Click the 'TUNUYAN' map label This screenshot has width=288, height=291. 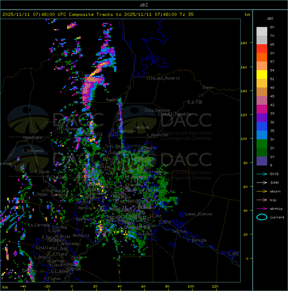(73, 269)
